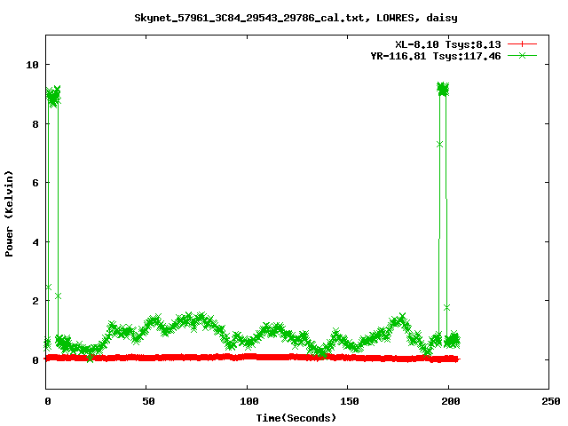Click the Power (Kelvin) axis label
Image resolution: width=568 pixels, height=426 pixels.
click(9, 214)
